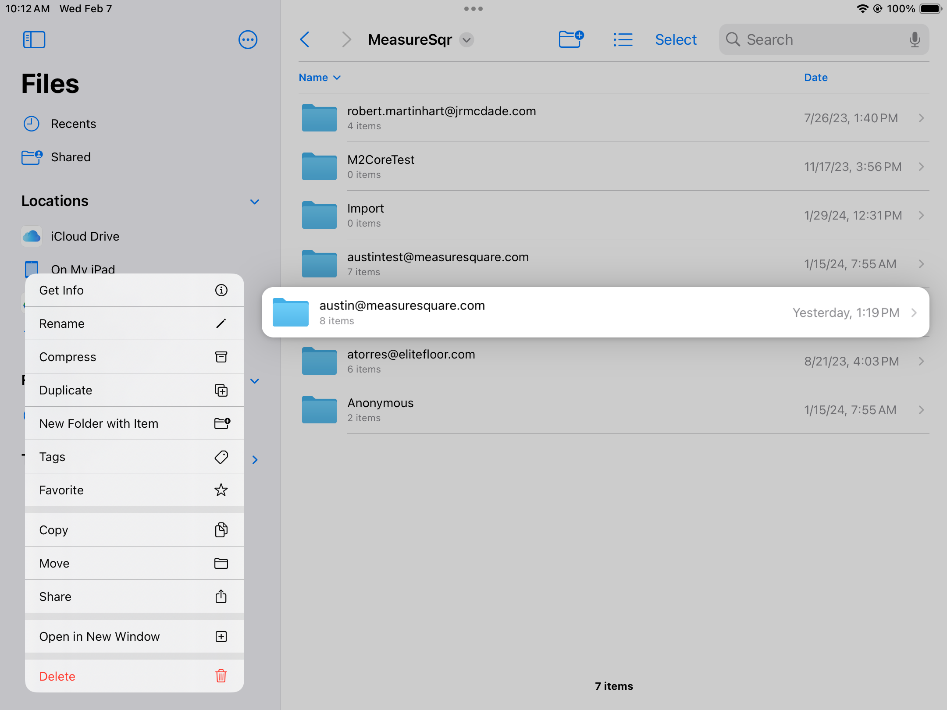Image resolution: width=947 pixels, height=710 pixels.
Task: Change sort order via Name header
Action: pos(320,78)
